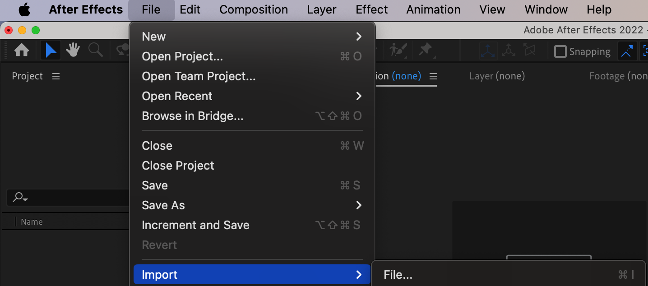Image resolution: width=648 pixels, height=286 pixels.
Task: Select the Local Axis Mode icon
Action: click(488, 51)
